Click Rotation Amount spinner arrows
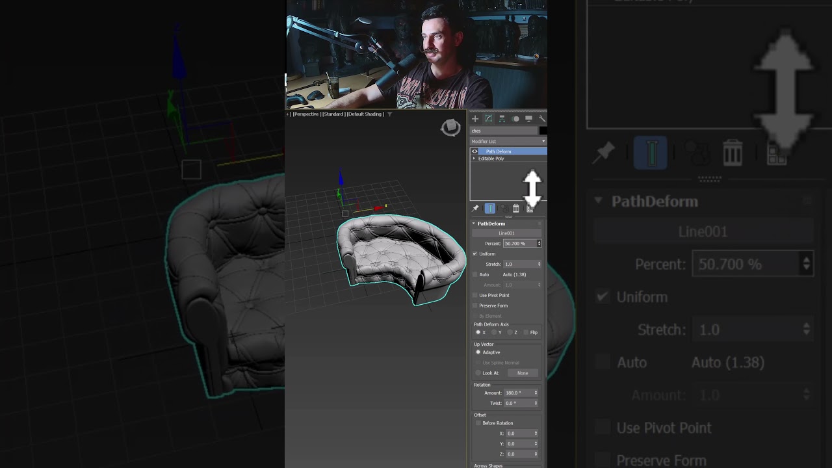Viewport: 832px width, 468px height. (x=536, y=393)
